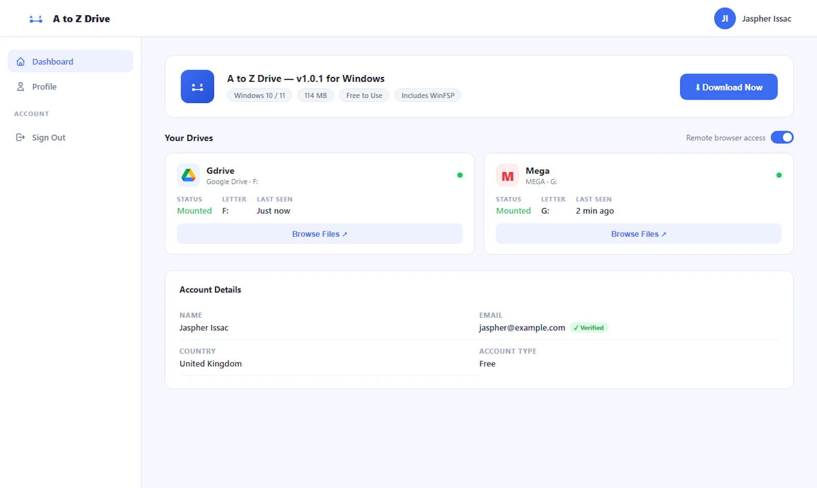817x488 pixels.
Task: Click the 114 MB size tag
Action: point(316,95)
